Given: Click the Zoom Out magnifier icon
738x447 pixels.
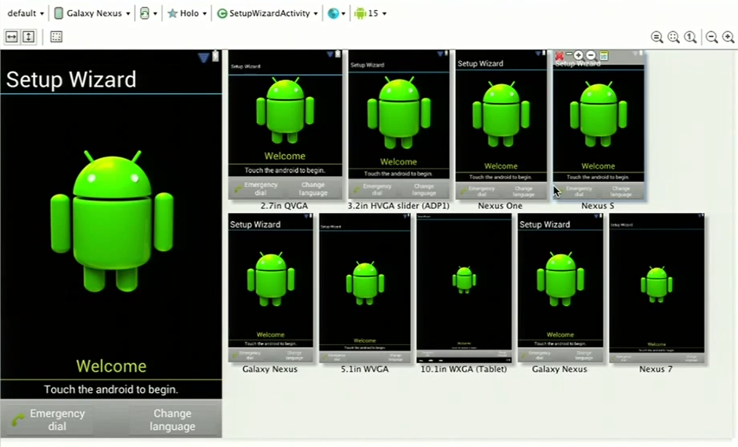Looking at the screenshot, I should [x=711, y=37].
